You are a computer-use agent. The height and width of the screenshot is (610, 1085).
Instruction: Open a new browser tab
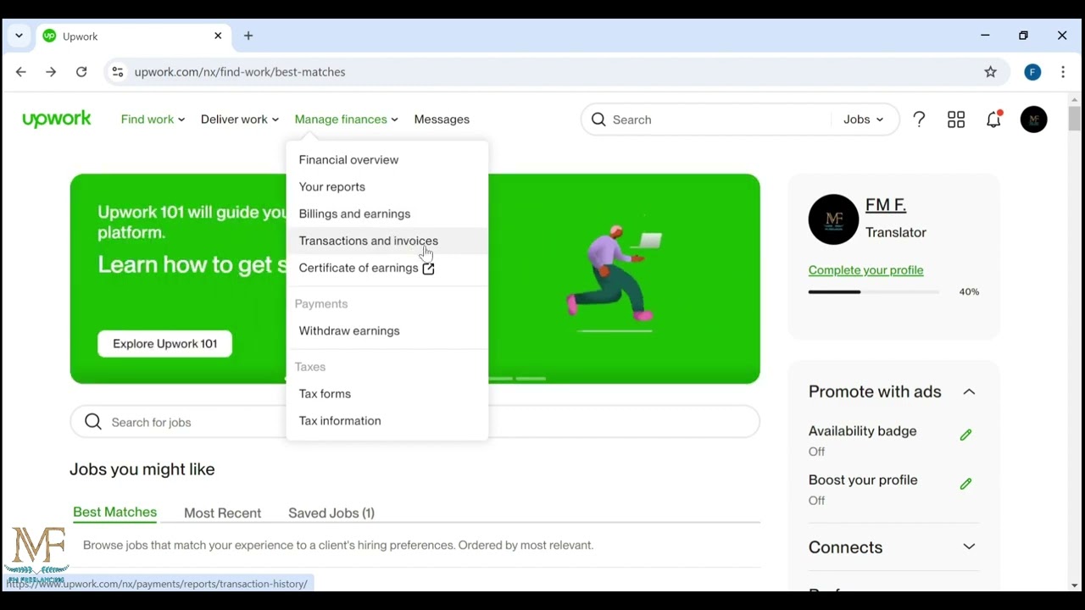coord(248,36)
